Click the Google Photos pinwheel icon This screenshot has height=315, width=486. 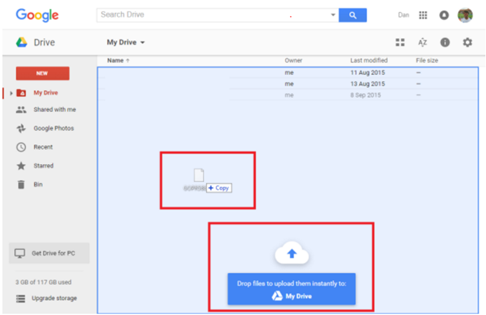click(x=21, y=128)
